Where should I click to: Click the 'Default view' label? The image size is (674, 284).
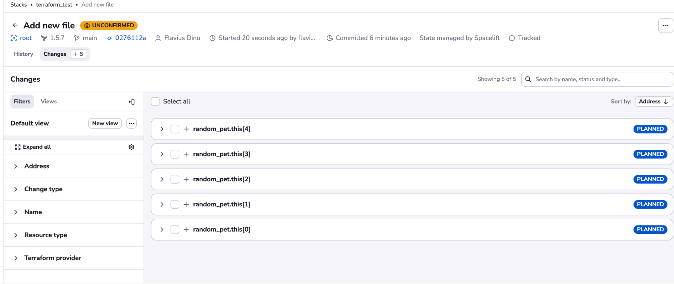click(x=30, y=123)
